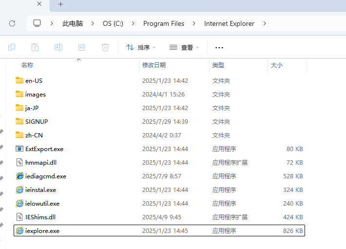The image size is (346, 249).
Task: Click the ieinstal.exe IE icon
Action: (x=19, y=190)
